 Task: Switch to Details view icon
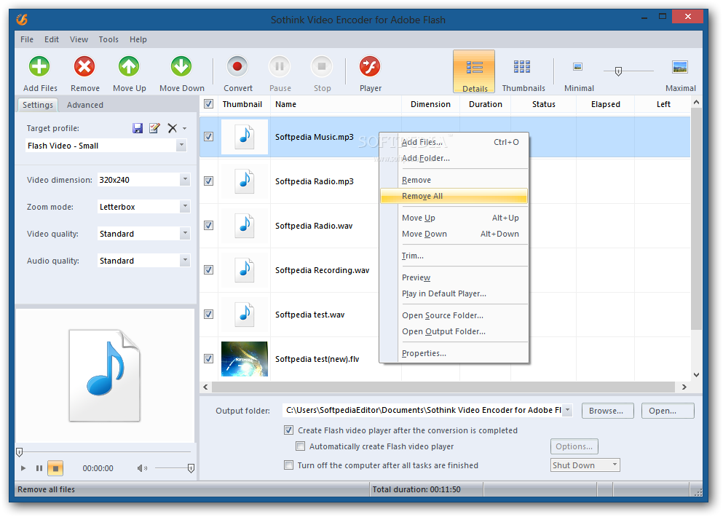475,68
